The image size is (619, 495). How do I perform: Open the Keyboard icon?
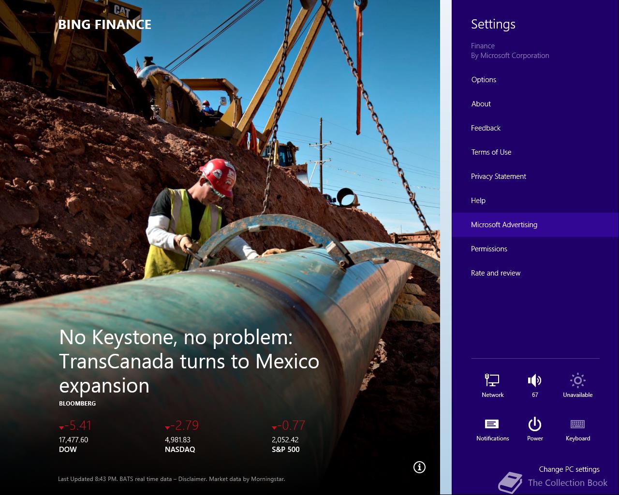pyautogui.click(x=577, y=429)
